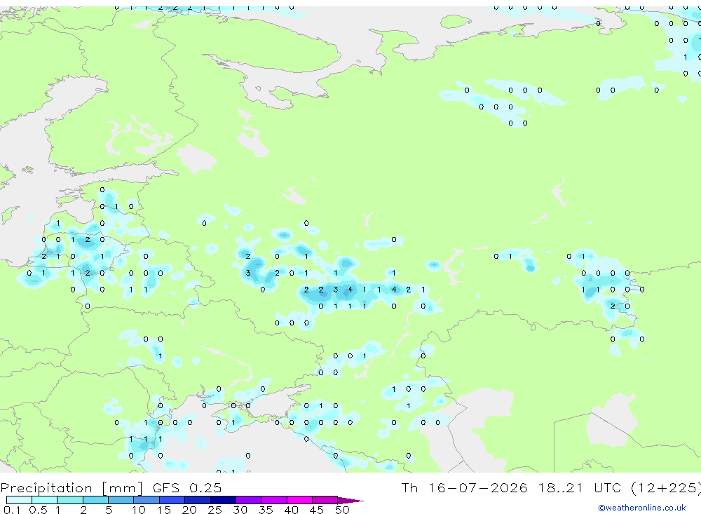Click the '25' legend scale value
The width and height of the screenshot is (701, 514).
click(215, 510)
